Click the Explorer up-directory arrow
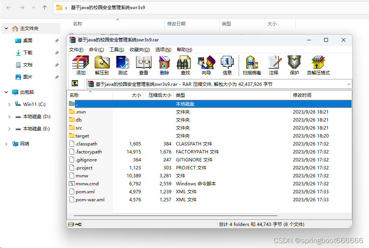 tap(44, 8)
